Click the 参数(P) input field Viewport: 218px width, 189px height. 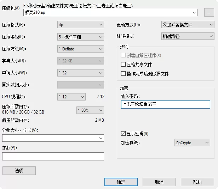[x=53, y=157]
